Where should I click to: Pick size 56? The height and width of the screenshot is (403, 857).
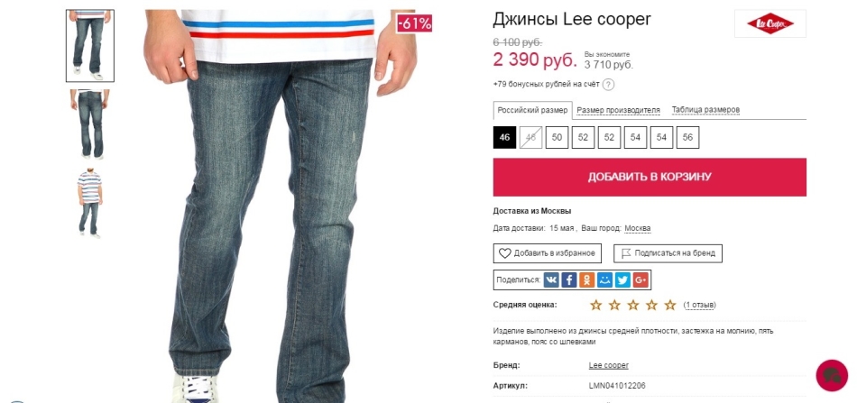[687, 138]
